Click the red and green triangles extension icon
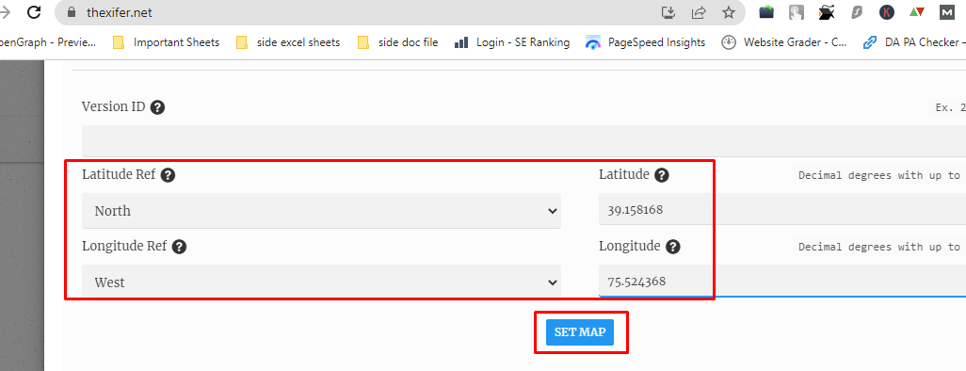This screenshot has width=966, height=371. coord(917,11)
